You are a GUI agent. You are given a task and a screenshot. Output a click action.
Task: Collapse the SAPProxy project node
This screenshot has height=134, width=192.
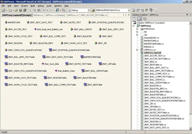[x=134, y=26]
